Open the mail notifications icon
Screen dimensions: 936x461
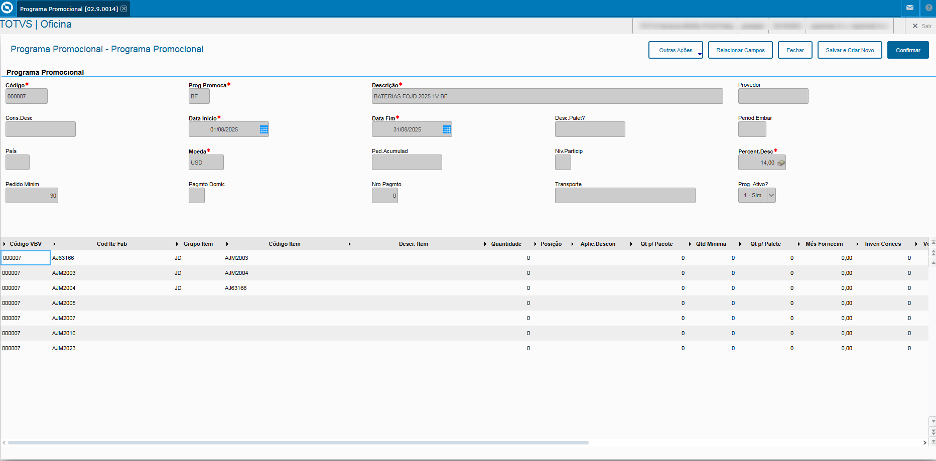click(x=910, y=8)
